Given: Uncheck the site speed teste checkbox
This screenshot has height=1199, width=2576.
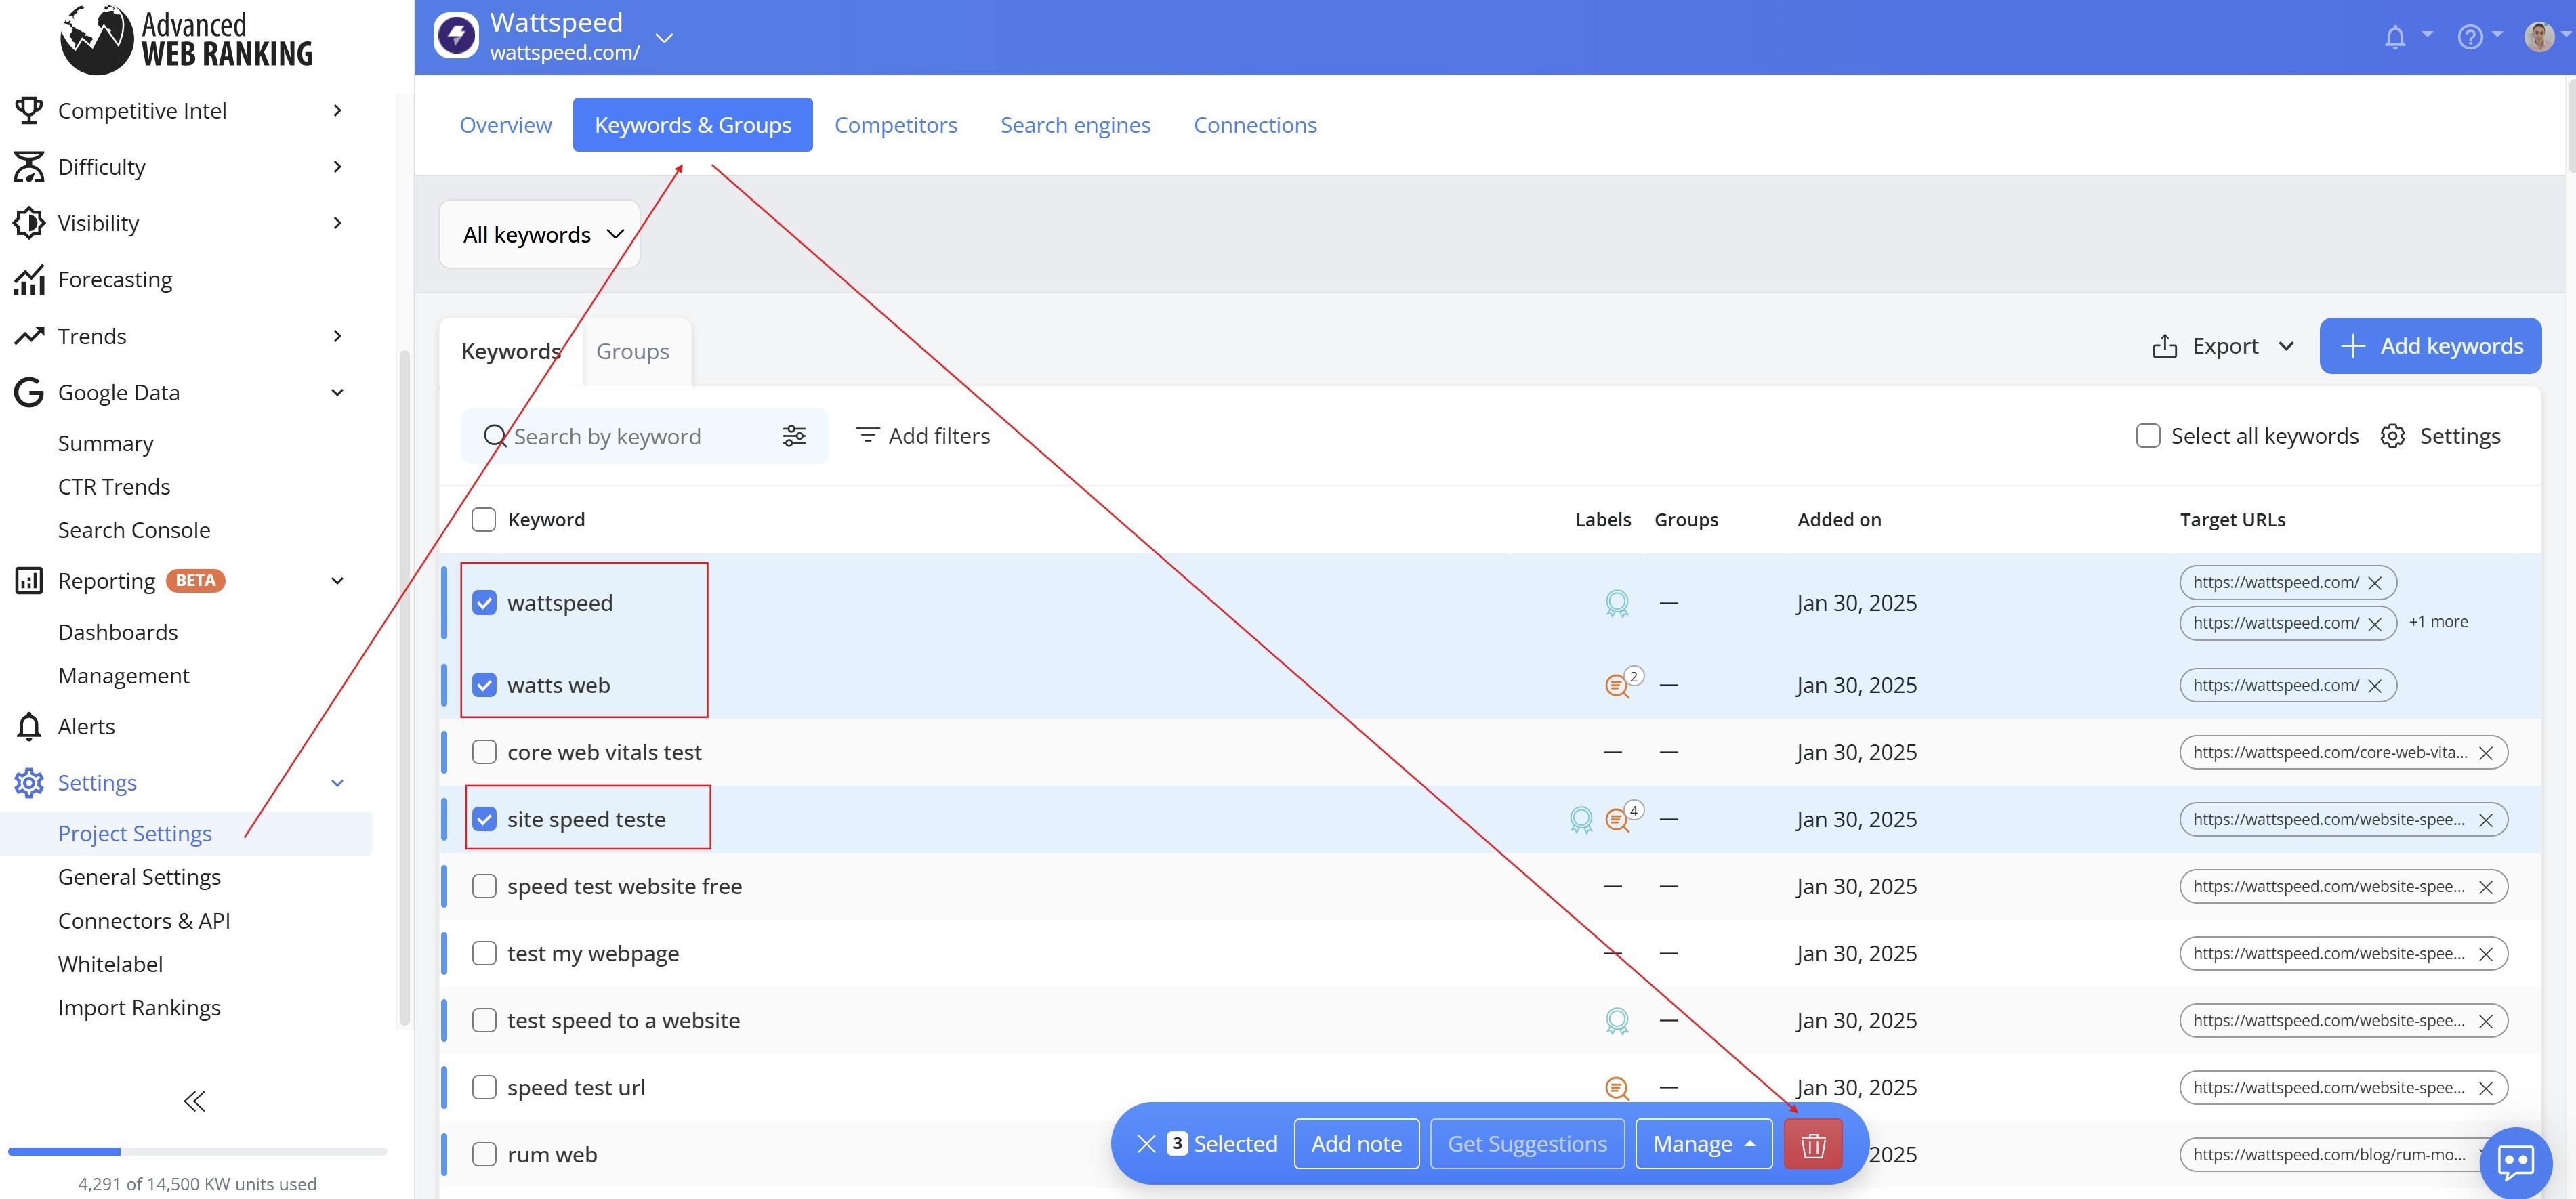Looking at the screenshot, I should pyautogui.click(x=484, y=819).
